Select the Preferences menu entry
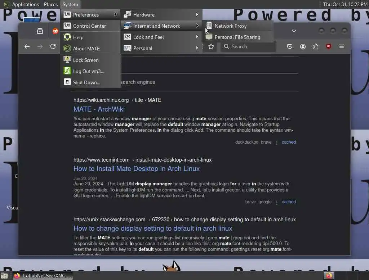Screen dimensions: 369x280 click(90, 15)
